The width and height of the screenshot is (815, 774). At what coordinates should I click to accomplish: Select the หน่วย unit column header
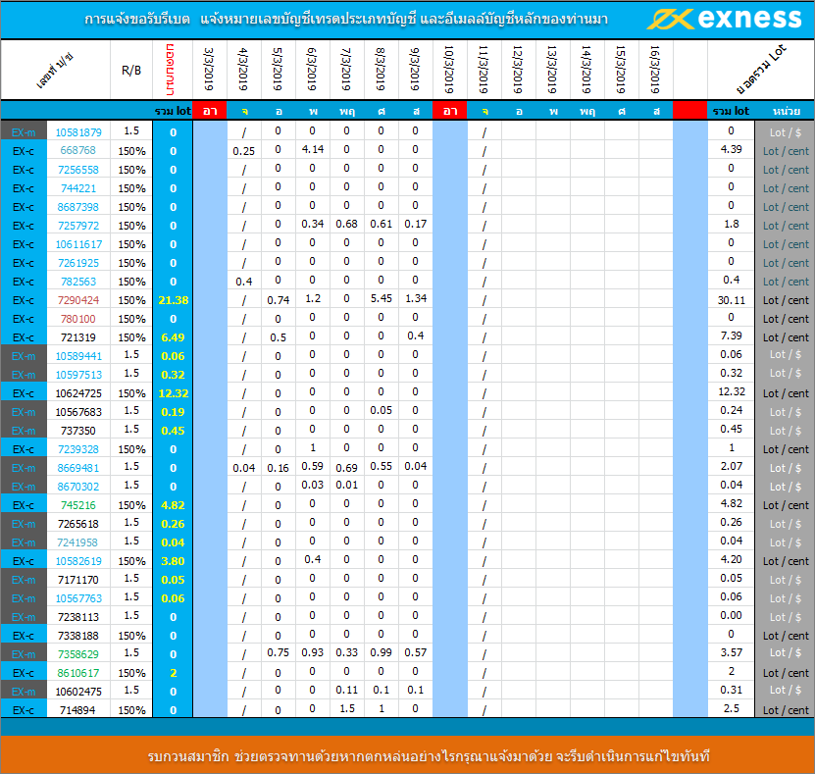point(785,111)
